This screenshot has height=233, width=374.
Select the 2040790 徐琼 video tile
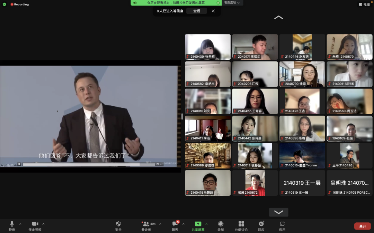[x=302, y=74]
